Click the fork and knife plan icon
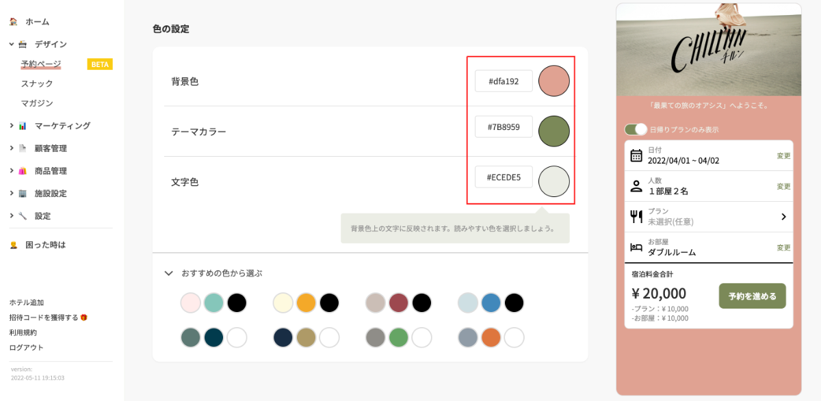 tap(636, 217)
